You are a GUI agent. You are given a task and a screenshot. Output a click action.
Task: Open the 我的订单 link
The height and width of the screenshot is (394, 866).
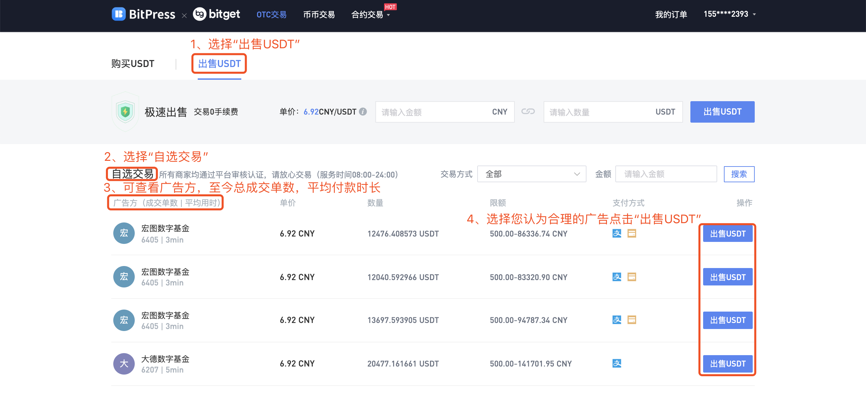click(x=671, y=14)
